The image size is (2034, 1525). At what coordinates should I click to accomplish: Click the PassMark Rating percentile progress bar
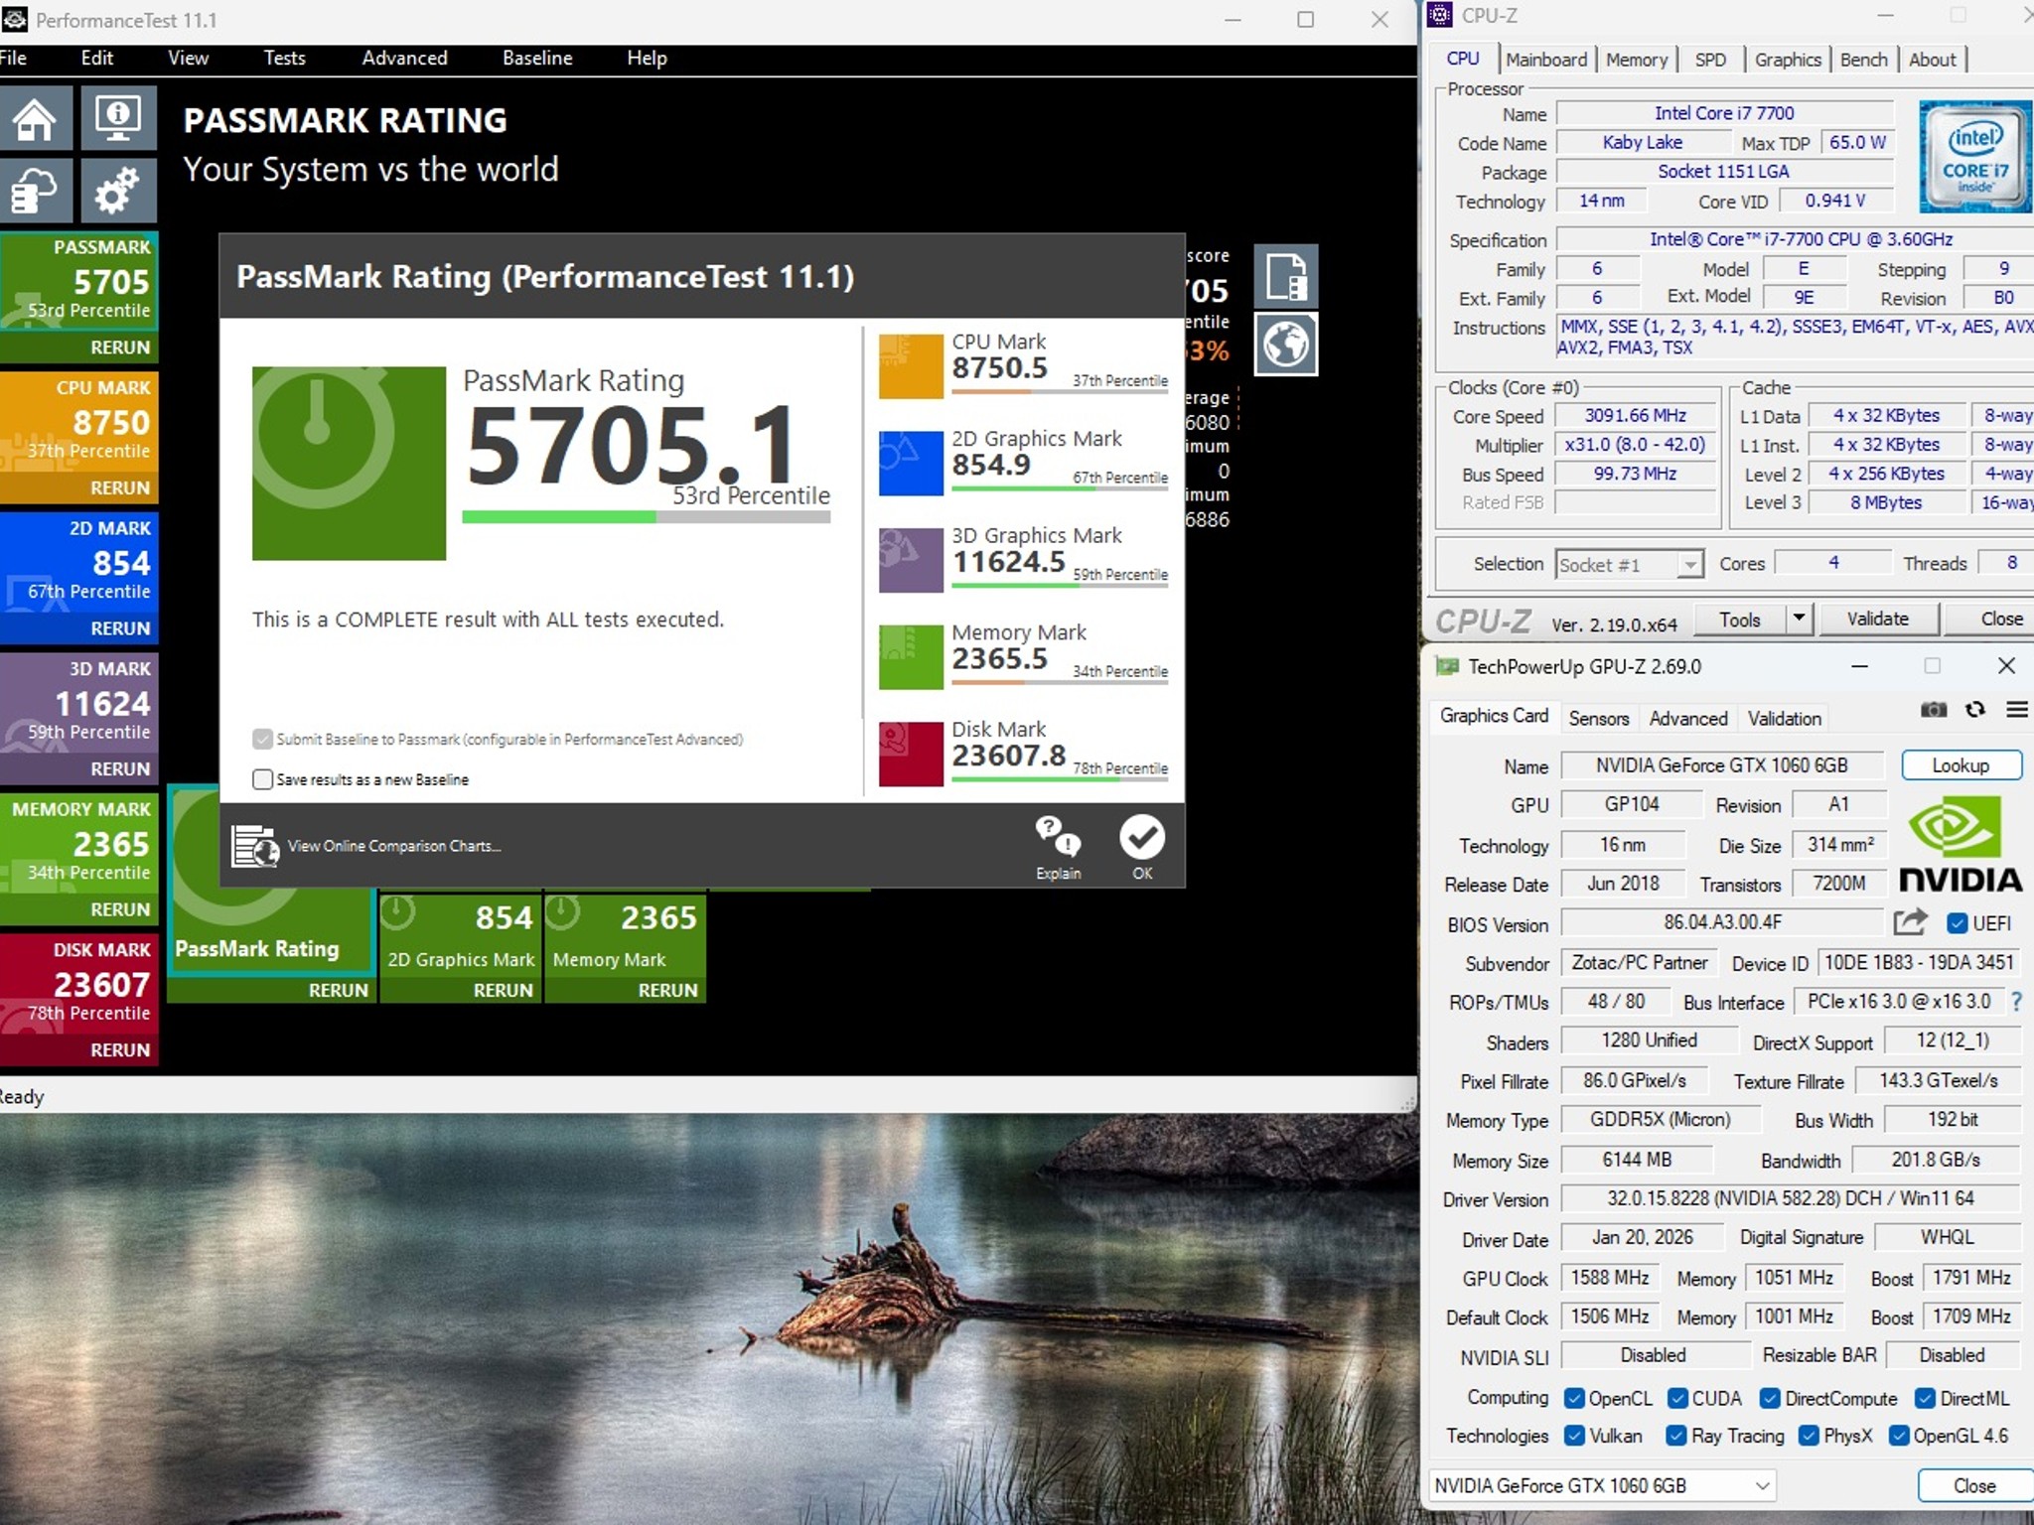tap(646, 517)
